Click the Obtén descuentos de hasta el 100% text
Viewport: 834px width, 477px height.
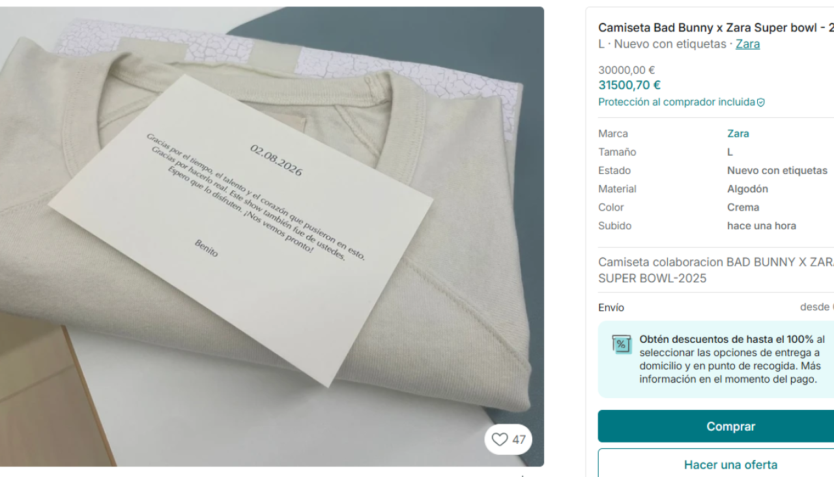point(726,340)
